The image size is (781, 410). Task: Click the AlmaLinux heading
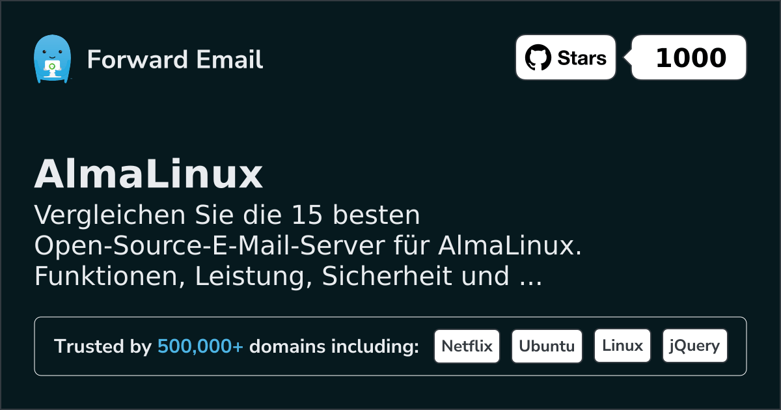point(148,174)
